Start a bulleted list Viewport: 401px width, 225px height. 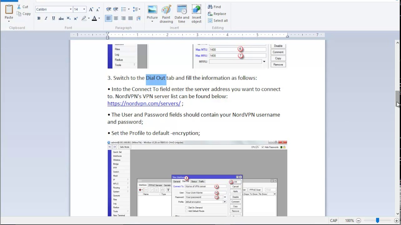[x=123, y=9]
